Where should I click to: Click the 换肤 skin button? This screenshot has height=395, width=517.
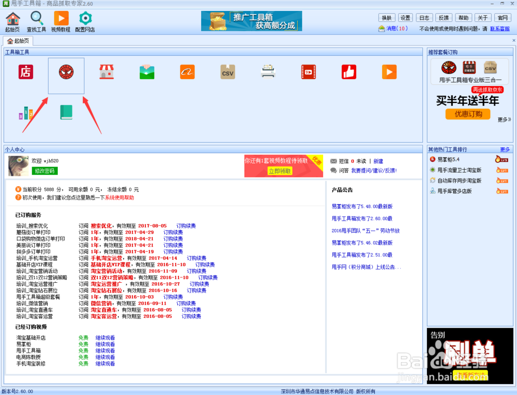click(x=387, y=18)
